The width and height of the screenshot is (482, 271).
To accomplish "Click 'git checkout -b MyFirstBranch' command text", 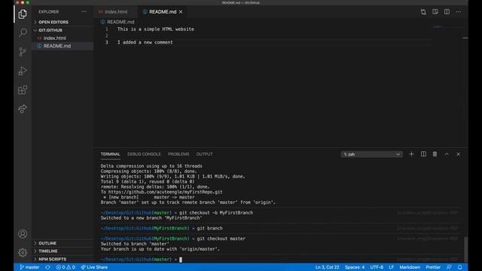I will coord(216,213).
